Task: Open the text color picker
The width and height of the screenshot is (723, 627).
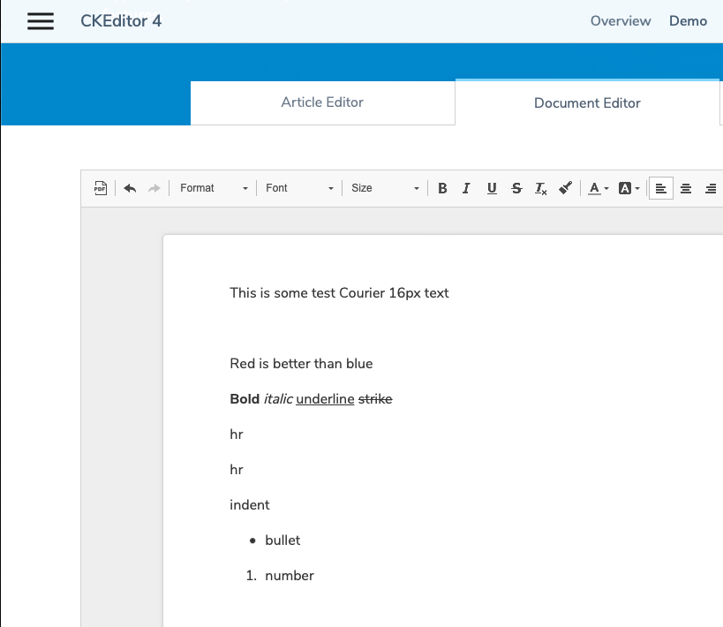Action: click(x=599, y=188)
